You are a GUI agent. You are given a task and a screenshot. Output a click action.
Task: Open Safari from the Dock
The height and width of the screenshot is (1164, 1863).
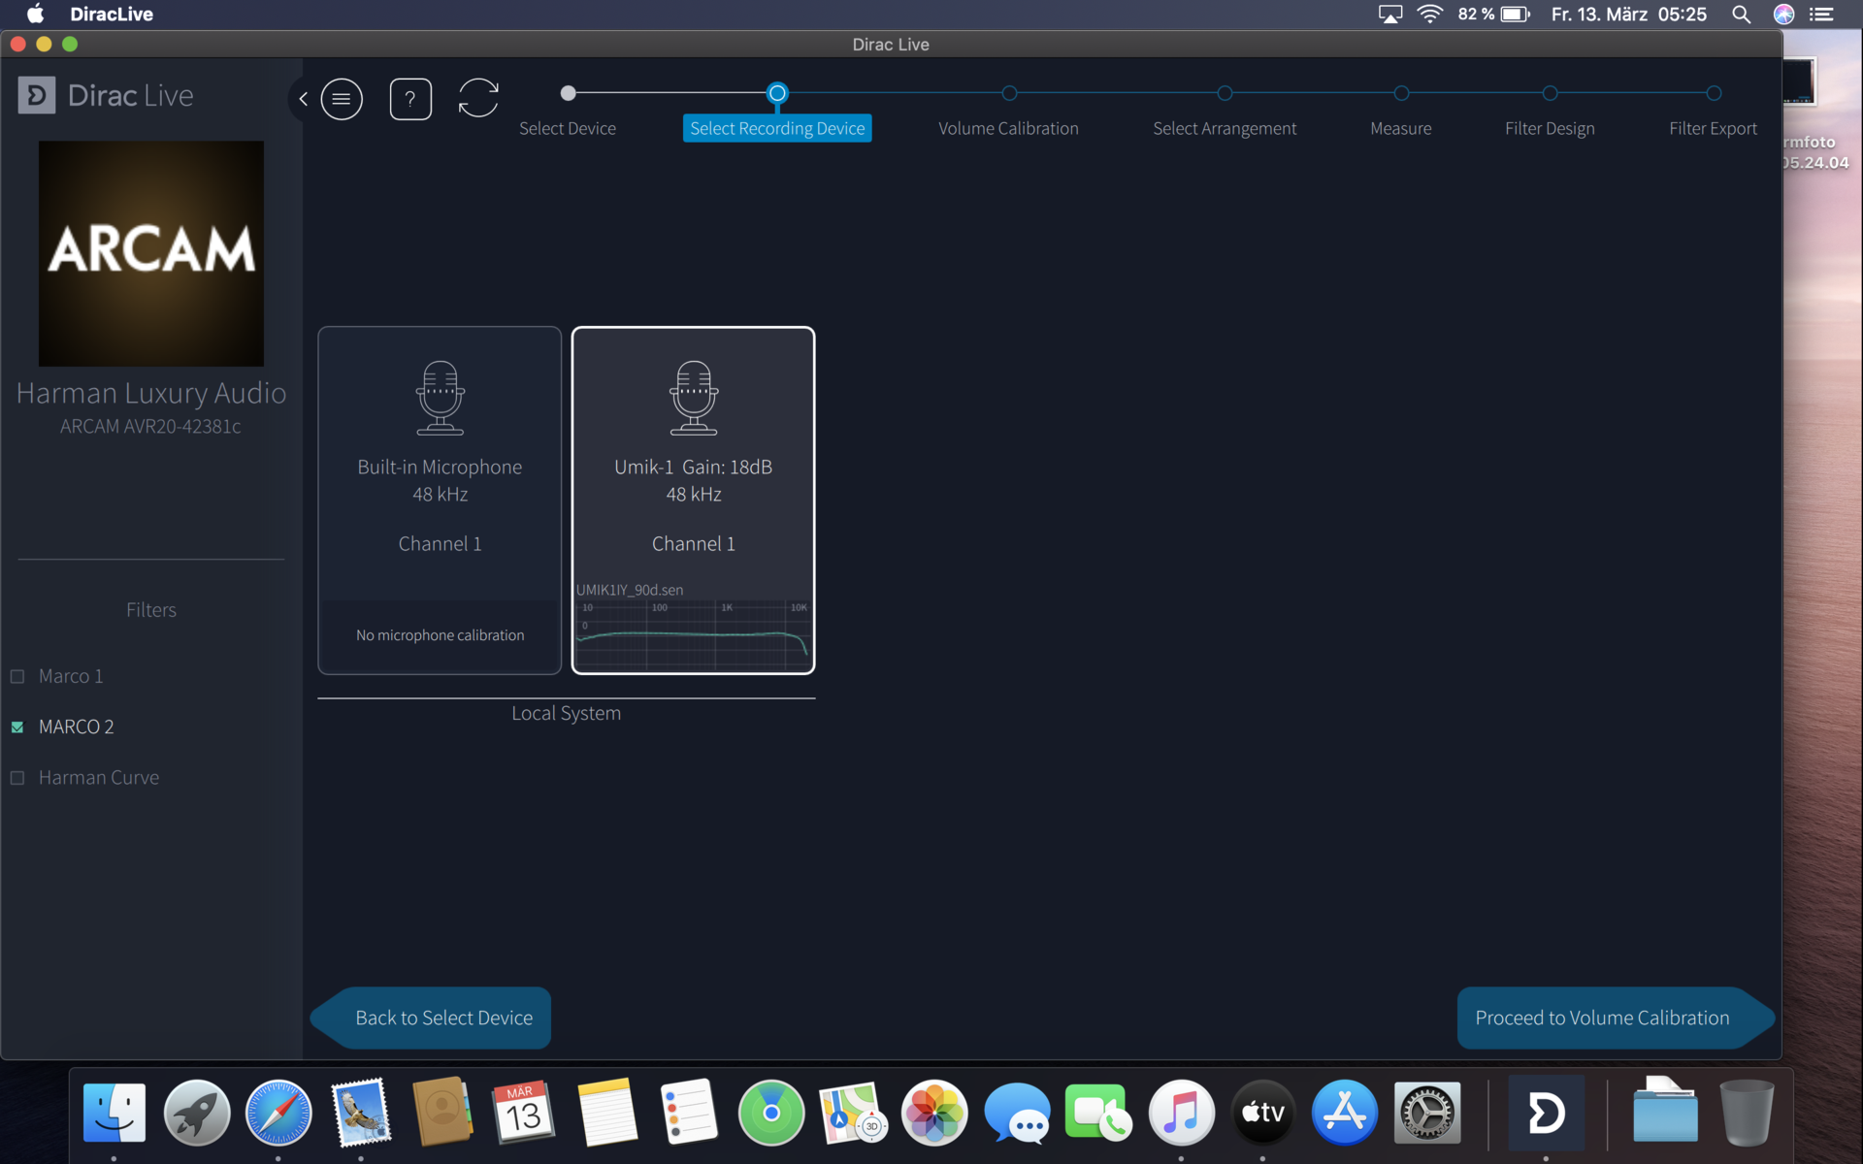278,1113
